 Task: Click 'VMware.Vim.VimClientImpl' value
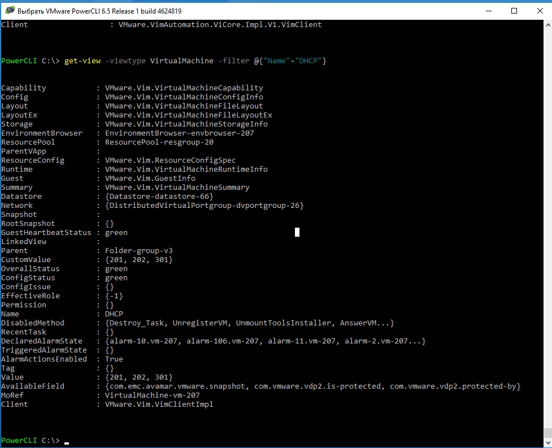click(159, 404)
